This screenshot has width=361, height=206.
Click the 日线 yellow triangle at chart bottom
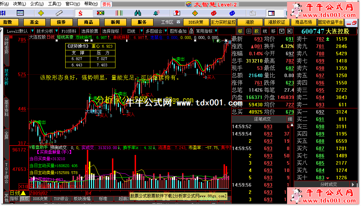pyautogui.click(x=23, y=193)
